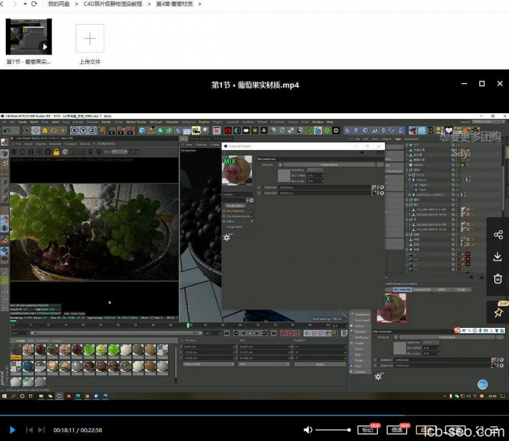Screen dimensions: 509x441
Task: Toggle the Use displacement checkbox
Action: (252, 216)
